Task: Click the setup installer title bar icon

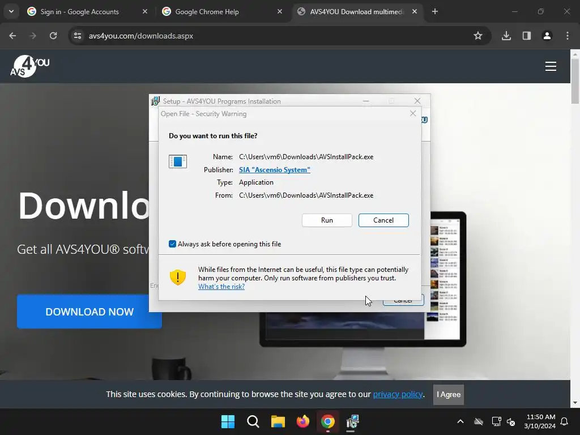Action: coord(155,101)
